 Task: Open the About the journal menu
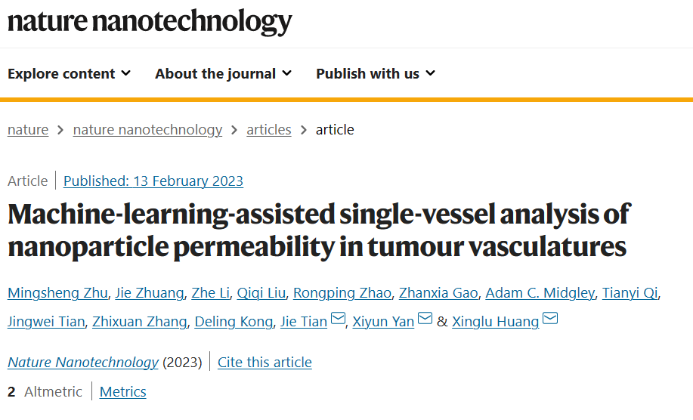point(223,73)
